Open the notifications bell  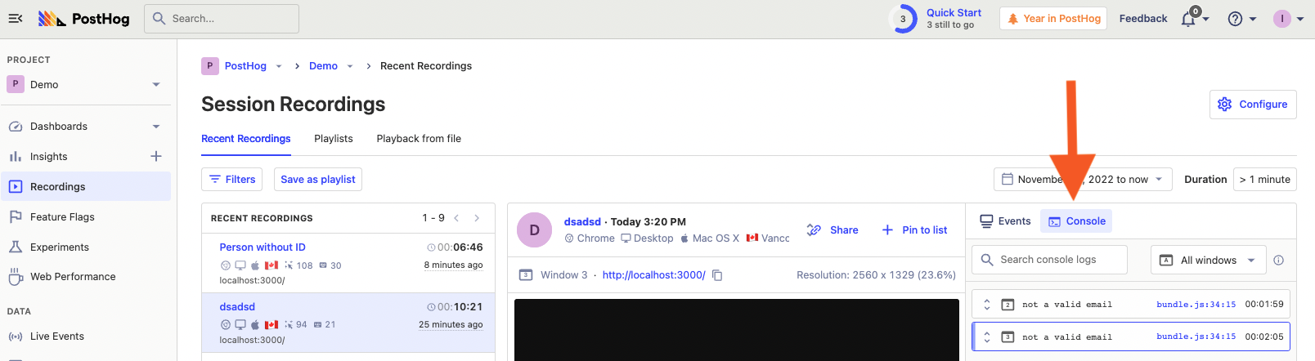[x=1188, y=19]
